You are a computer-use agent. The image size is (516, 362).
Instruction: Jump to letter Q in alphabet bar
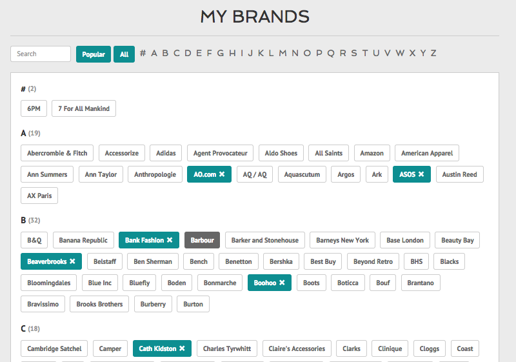coord(331,54)
